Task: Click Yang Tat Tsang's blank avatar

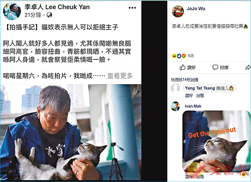Action: point(175,87)
